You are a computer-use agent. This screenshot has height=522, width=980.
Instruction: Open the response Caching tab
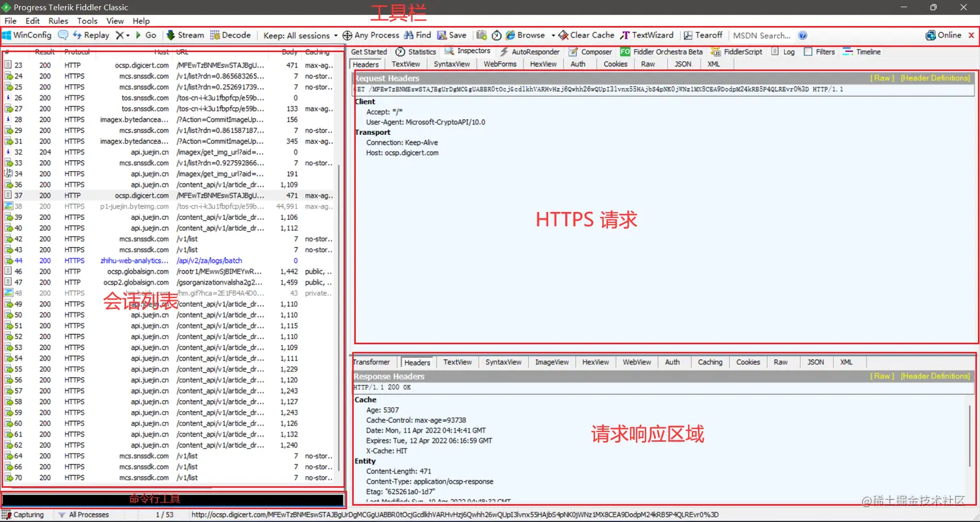tap(710, 362)
